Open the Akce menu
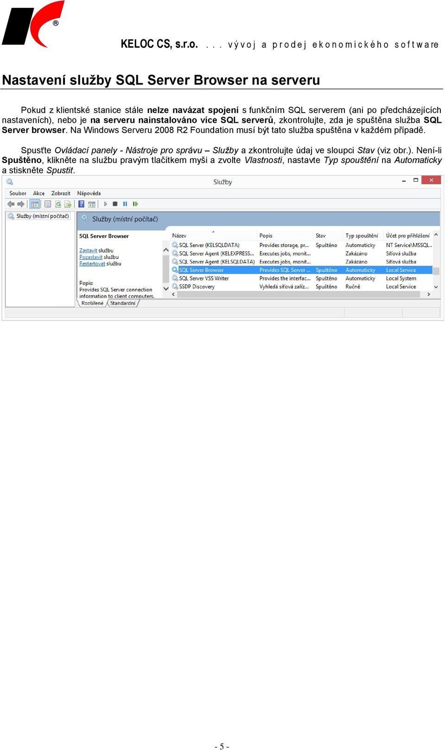The image size is (445, 750). point(39,193)
